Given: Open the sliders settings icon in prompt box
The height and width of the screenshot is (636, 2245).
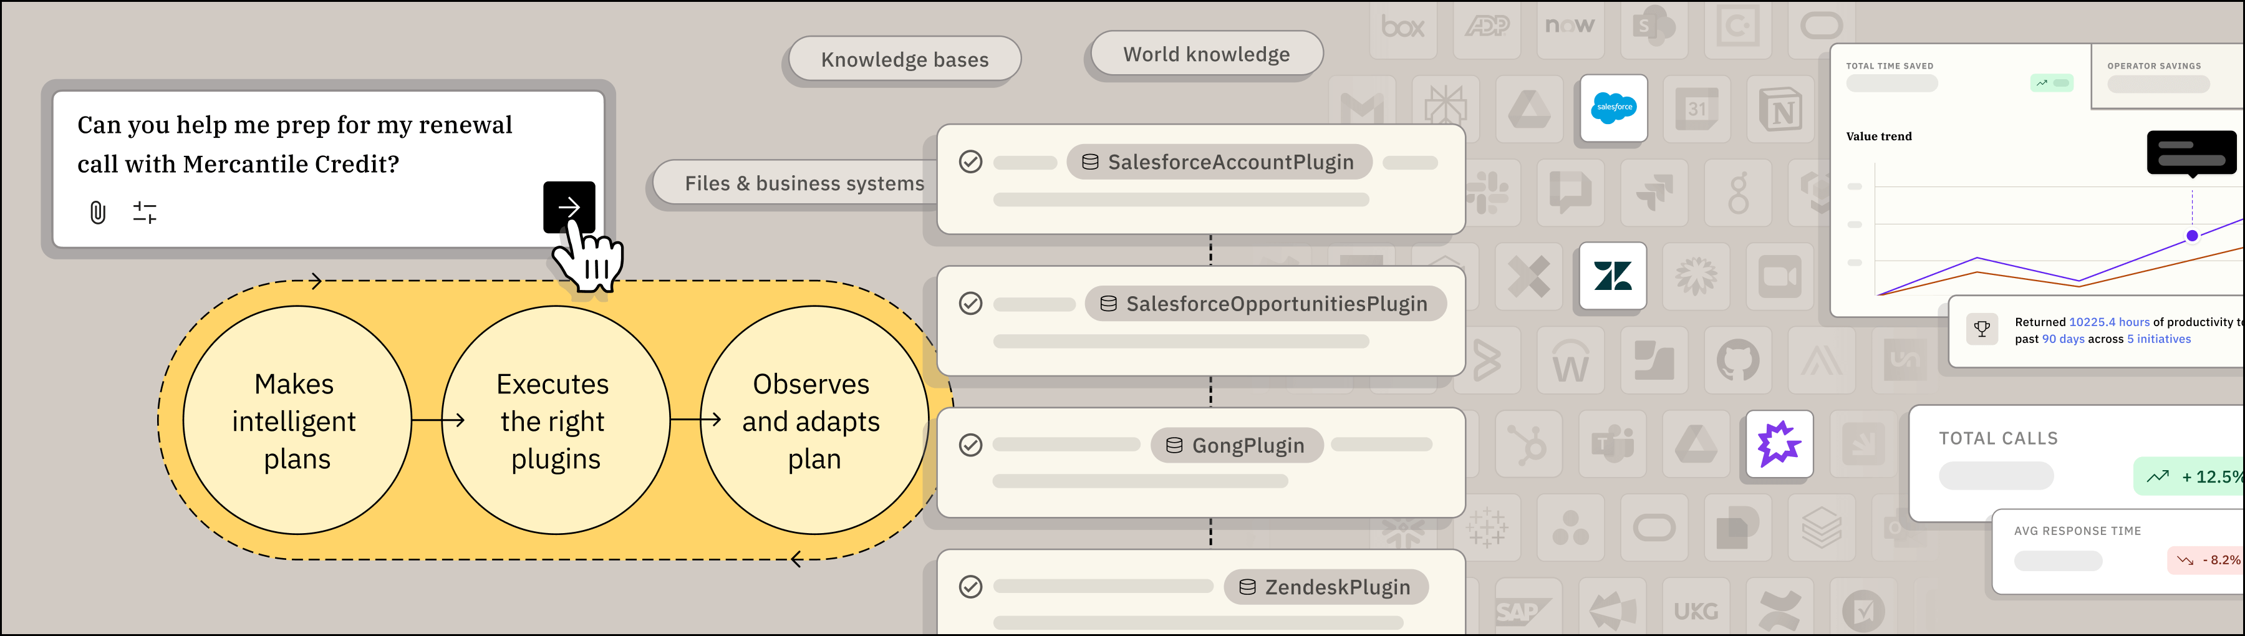Looking at the screenshot, I should click(x=145, y=212).
